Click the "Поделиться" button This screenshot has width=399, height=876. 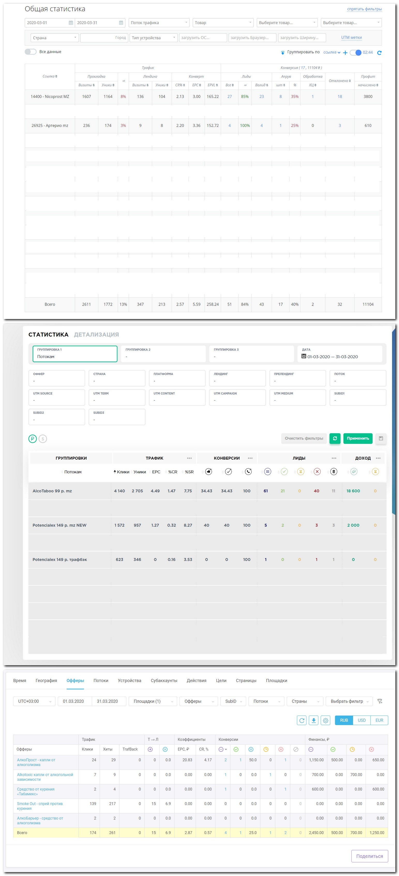(x=370, y=856)
